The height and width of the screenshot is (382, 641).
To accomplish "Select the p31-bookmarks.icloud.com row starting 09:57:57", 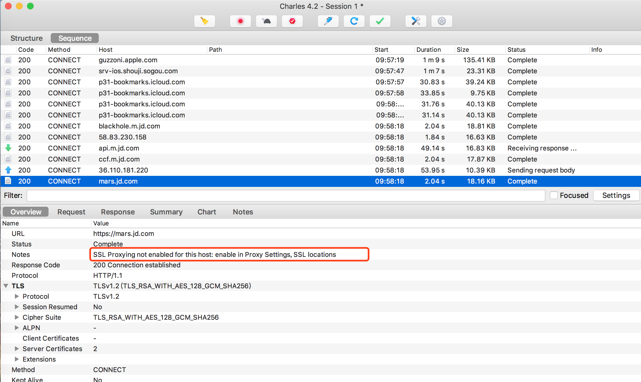I will pos(320,82).
